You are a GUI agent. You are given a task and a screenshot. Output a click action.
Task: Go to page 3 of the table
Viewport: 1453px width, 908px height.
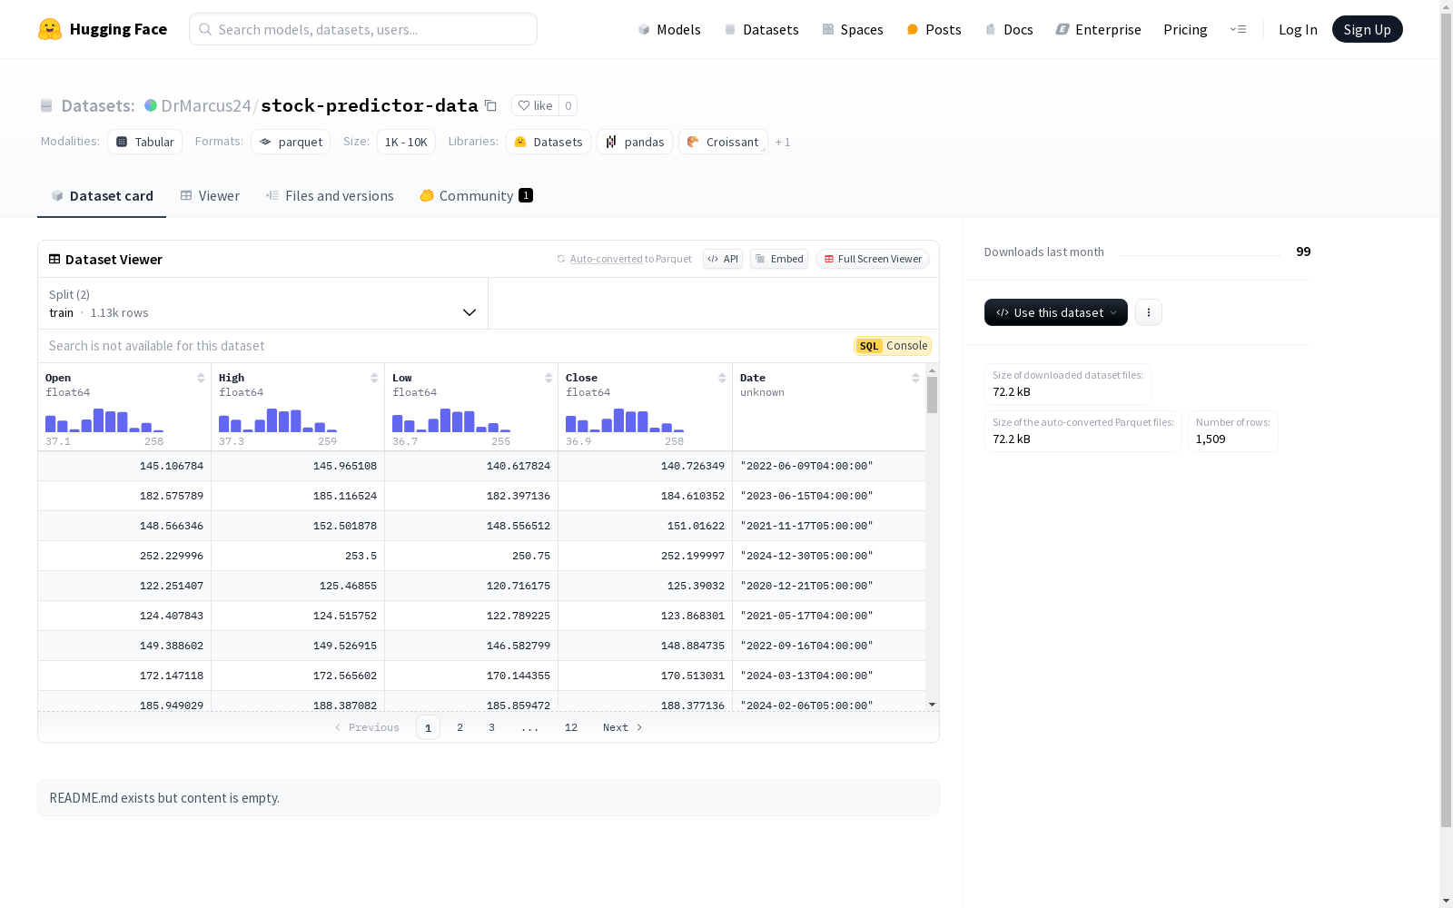(x=492, y=727)
